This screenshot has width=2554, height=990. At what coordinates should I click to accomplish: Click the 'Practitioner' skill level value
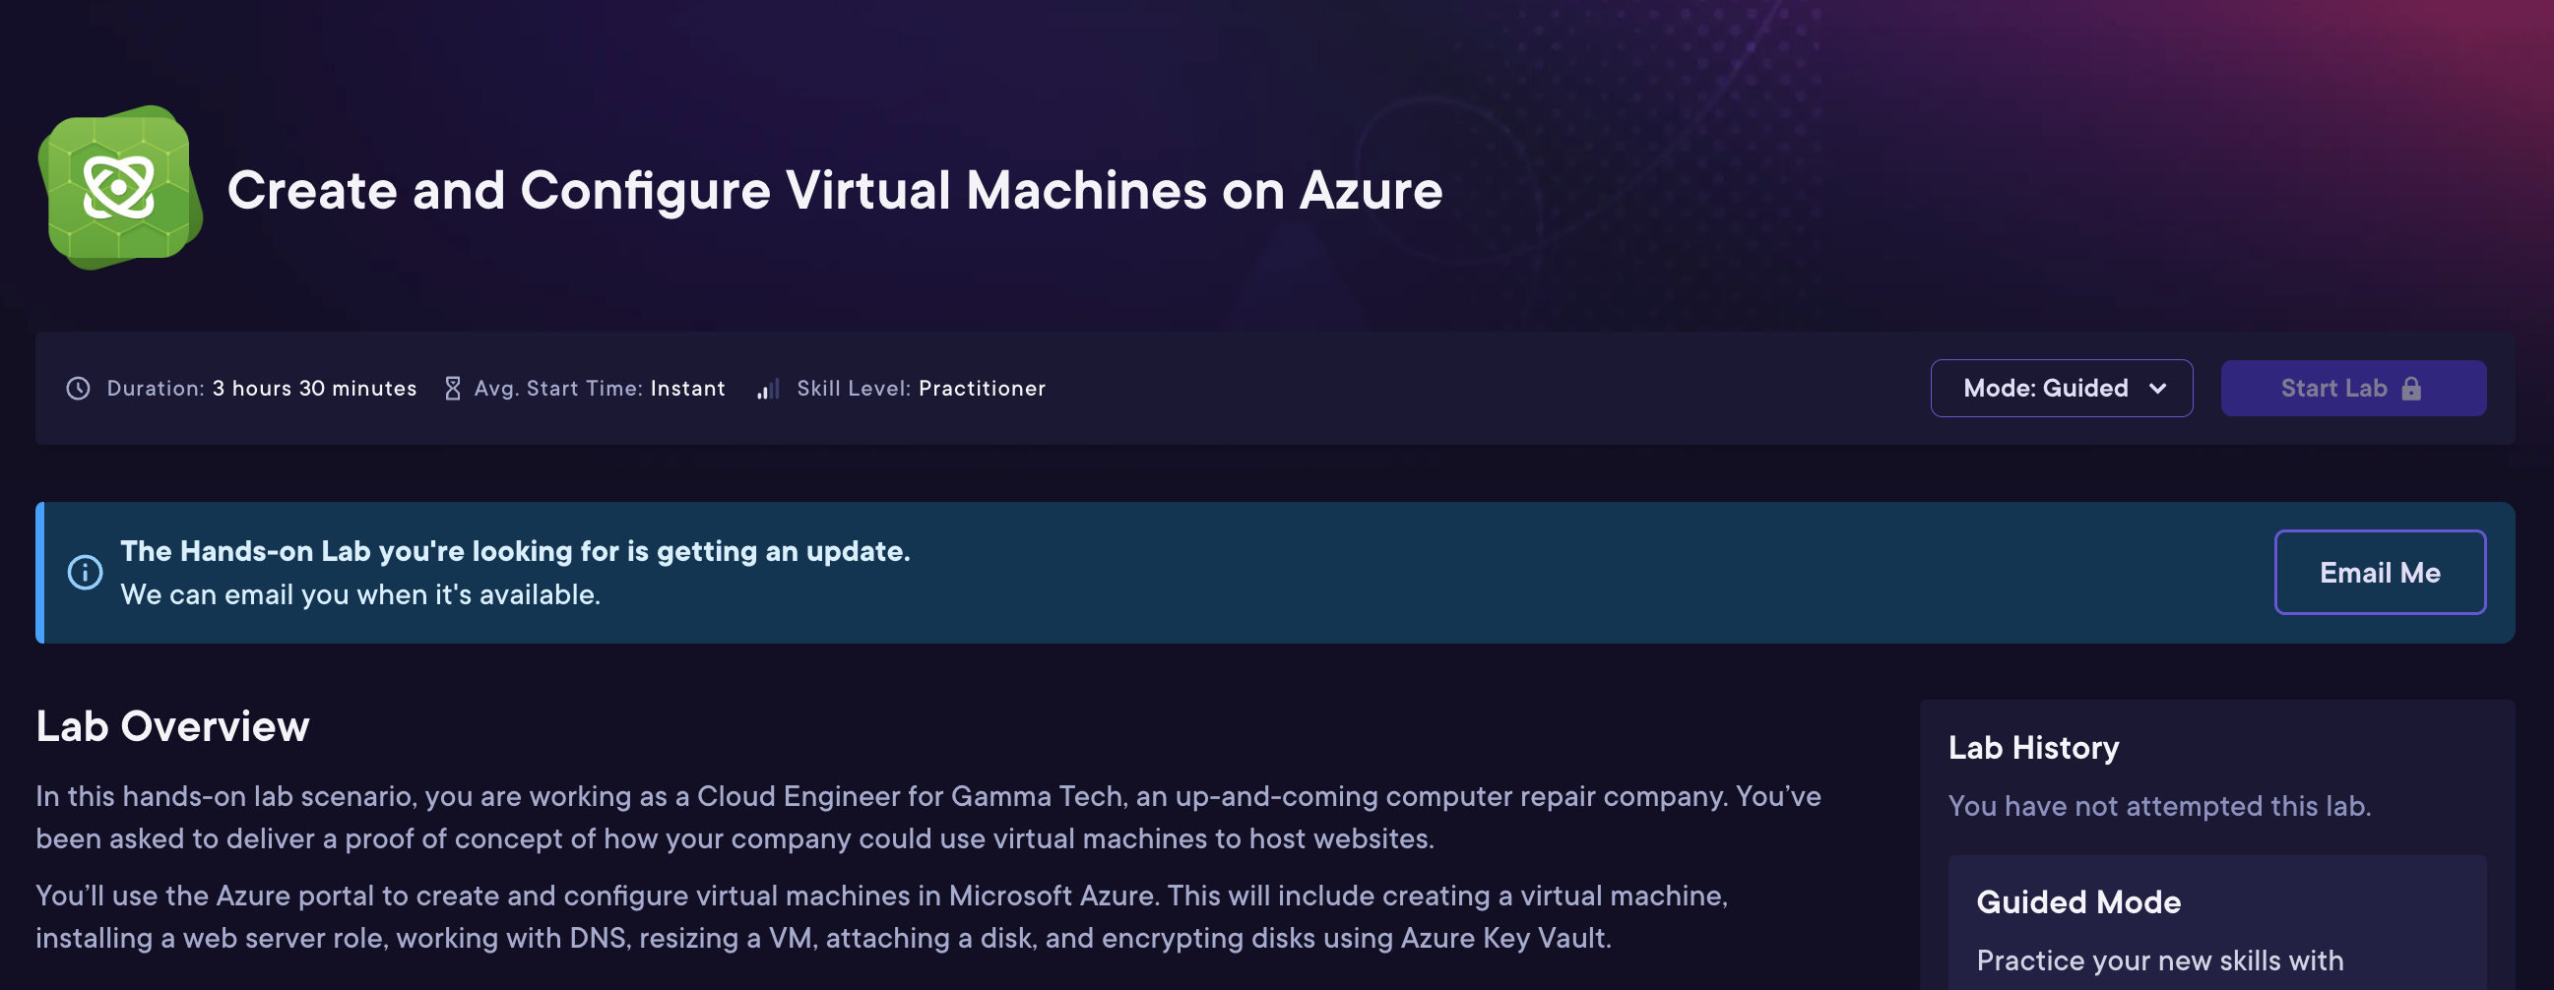(982, 389)
